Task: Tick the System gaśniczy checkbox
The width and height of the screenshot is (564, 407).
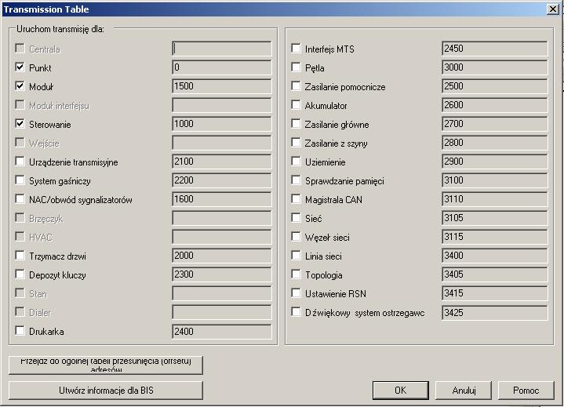Action: (x=20, y=180)
